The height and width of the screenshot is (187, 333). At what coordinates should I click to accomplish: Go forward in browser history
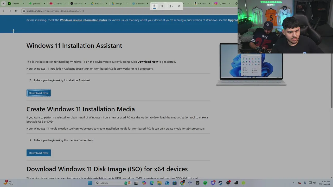click(10, 11)
